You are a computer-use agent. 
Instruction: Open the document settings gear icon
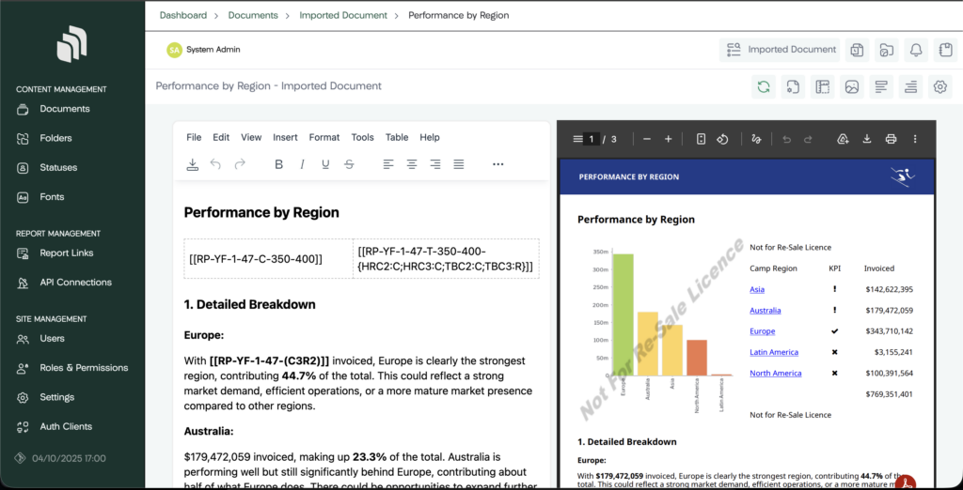pos(939,87)
